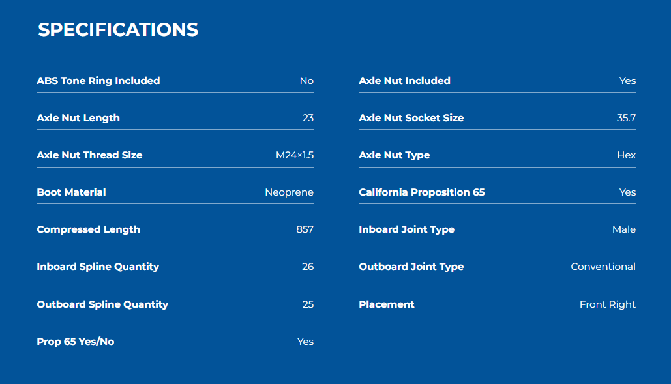
Task: Click the Neoprene boot material value
Action: (290, 192)
